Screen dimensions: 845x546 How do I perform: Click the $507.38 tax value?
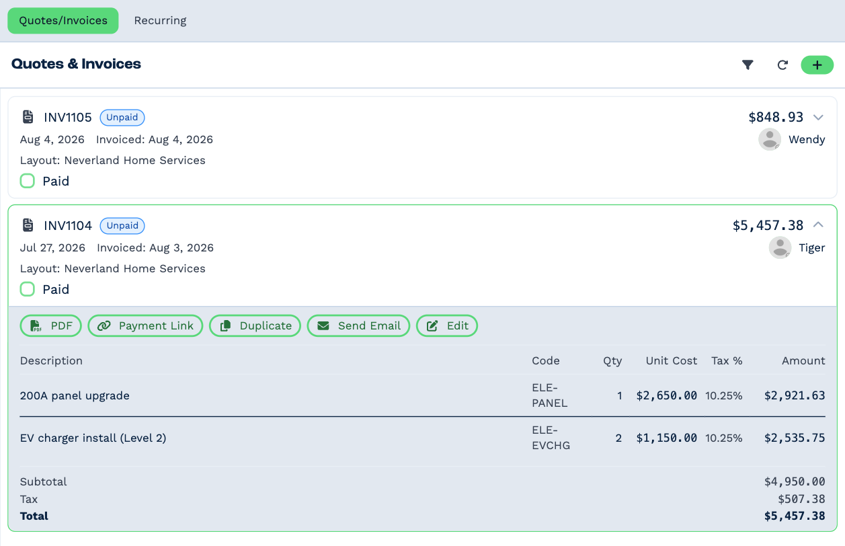click(x=801, y=499)
